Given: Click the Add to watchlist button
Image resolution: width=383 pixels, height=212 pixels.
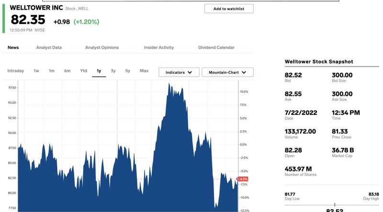Looking at the screenshot, I should (229, 9).
